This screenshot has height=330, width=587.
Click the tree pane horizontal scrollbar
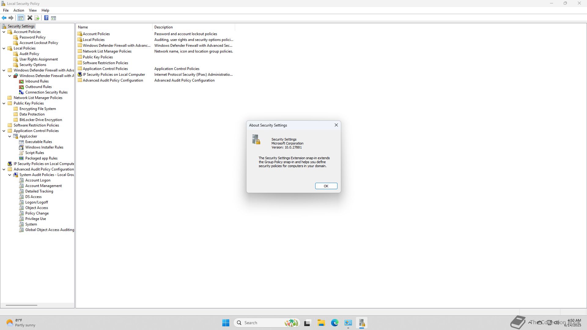pos(21,305)
